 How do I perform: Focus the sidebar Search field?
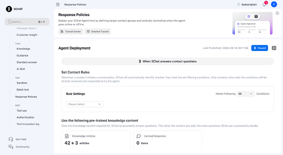(27, 22)
